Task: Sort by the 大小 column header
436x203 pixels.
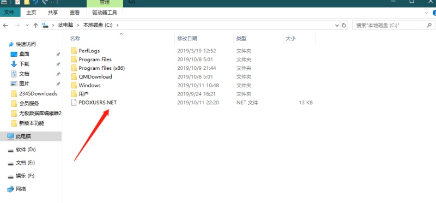Action: [290, 39]
